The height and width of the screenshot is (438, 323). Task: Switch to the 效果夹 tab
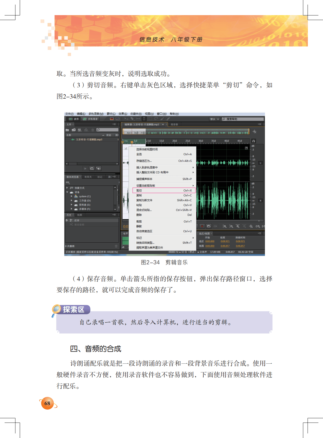point(88,177)
